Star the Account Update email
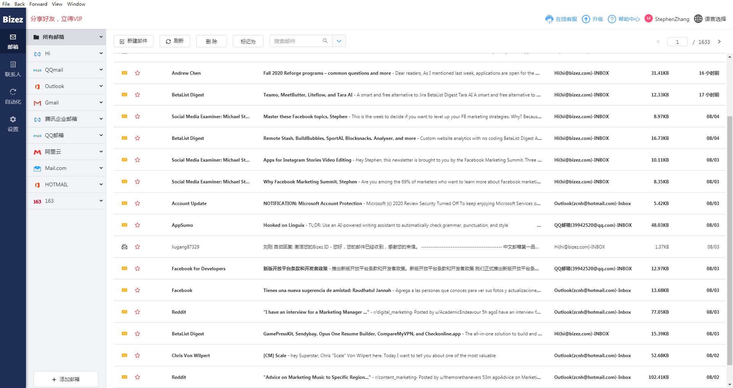The image size is (733, 388). coord(137,203)
